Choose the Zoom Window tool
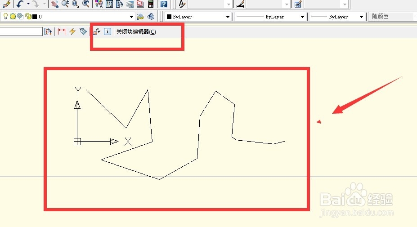Screen dimensions: 417x227 click(x=76, y=4)
